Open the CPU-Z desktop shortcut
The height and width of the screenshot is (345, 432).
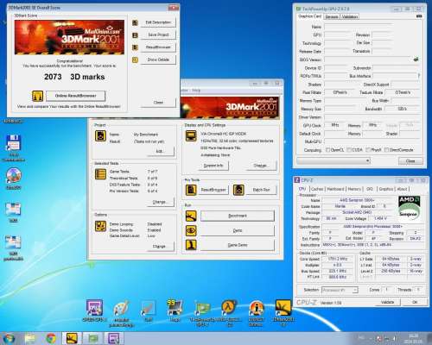point(94,310)
